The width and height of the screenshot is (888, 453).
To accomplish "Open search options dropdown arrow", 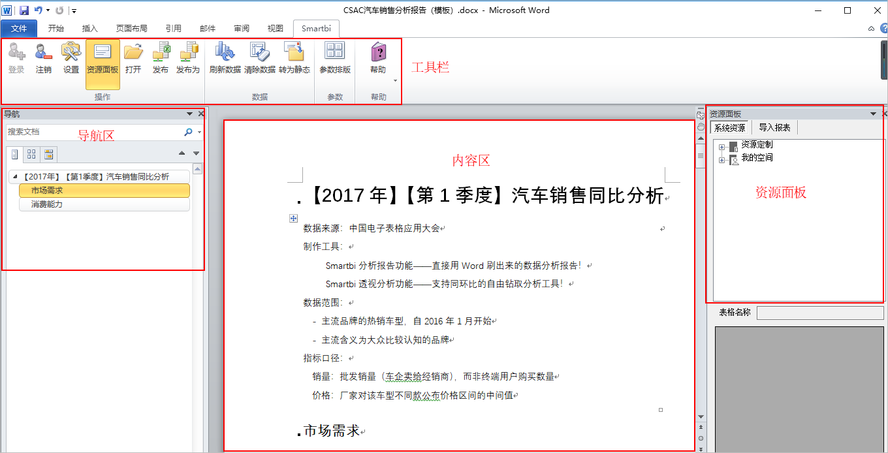I will pyautogui.click(x=199, y=133).
